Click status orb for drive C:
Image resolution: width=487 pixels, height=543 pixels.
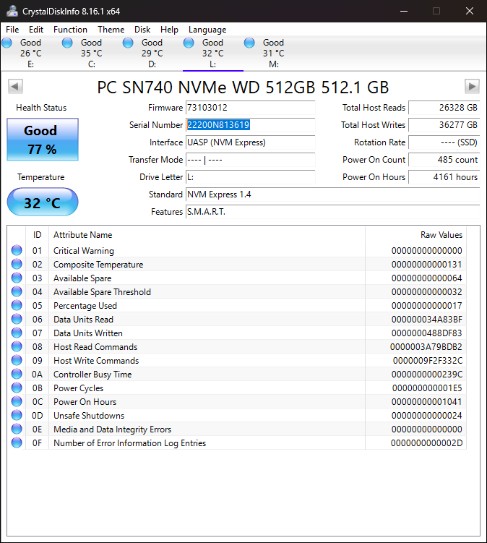tap(67, 43)
